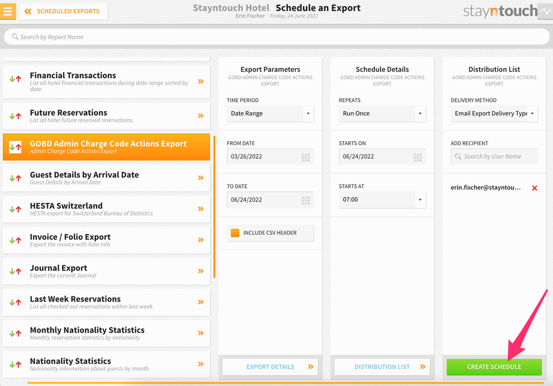Open the Time Period dropdown
The width and height of the screenshot is (553, 386).
click(270, 113)
